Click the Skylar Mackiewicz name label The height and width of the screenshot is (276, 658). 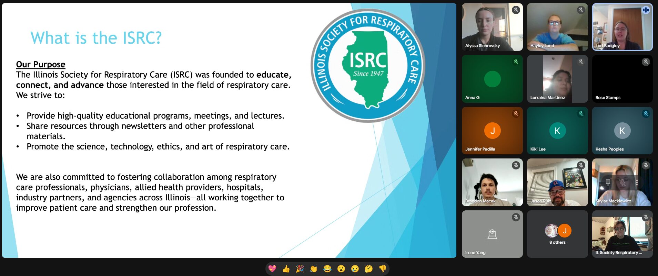[613, 201]
